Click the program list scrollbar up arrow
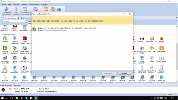178x100 pixels. click(177, 26)
